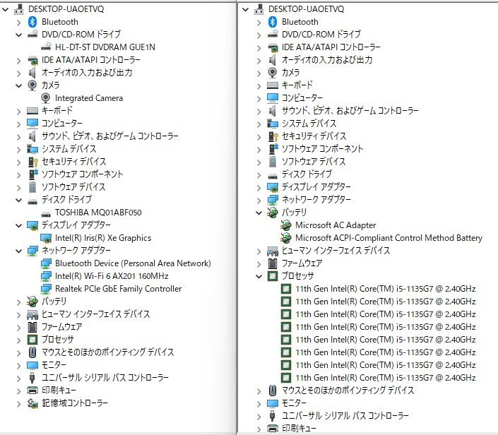The height and width of the screenshot is (435, 498).
Task: Click the Realtek PCIe GbE Family Controller icon
Action: [x=46, y=289]
